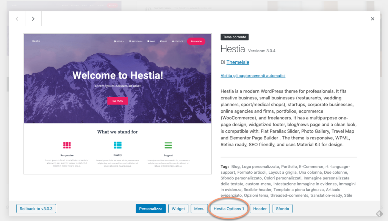Viewport: 388px width, 221px height.
Task: Open the Menu settings button
Action: (199, 209)
